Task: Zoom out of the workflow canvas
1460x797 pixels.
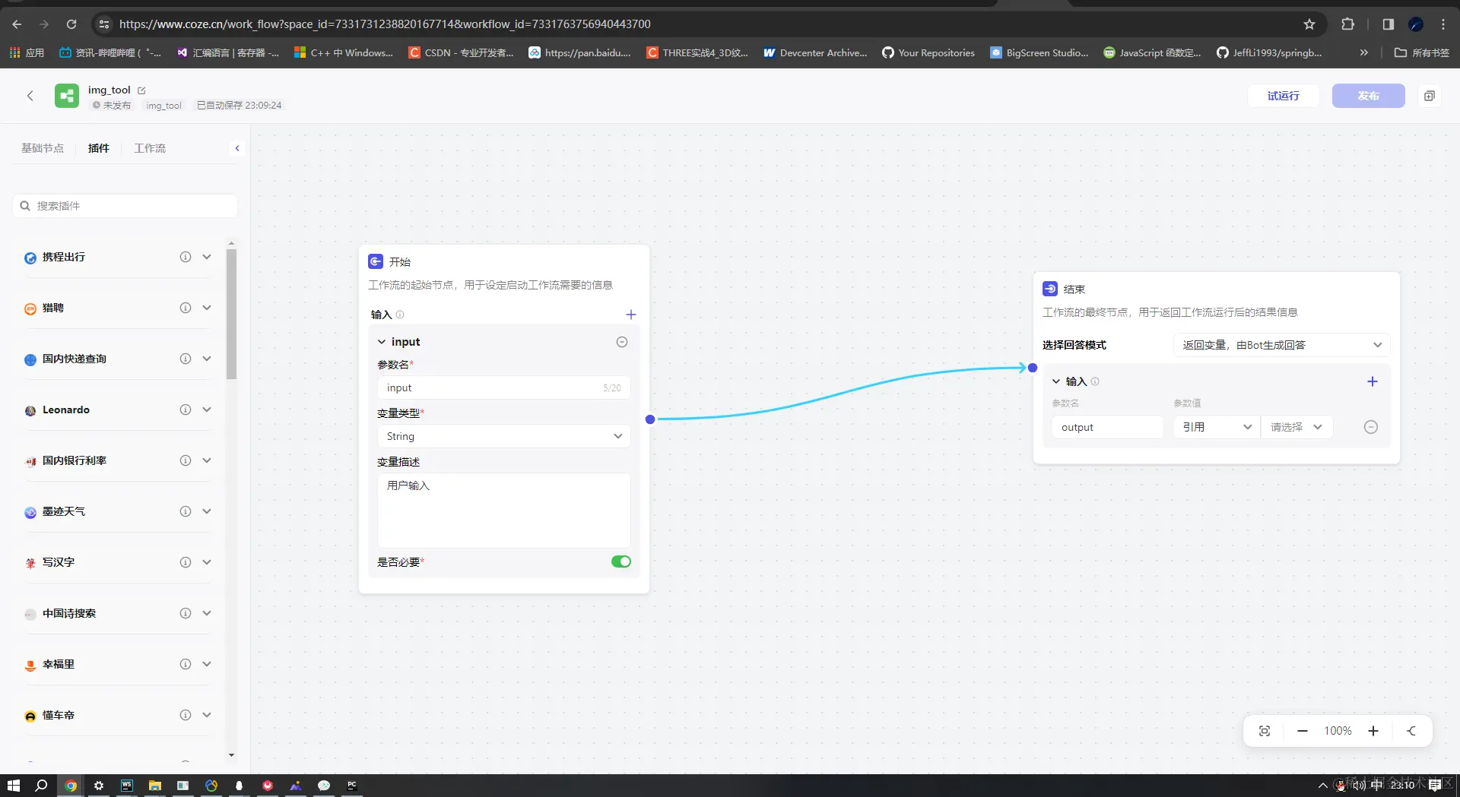Action: (1303, 731)
